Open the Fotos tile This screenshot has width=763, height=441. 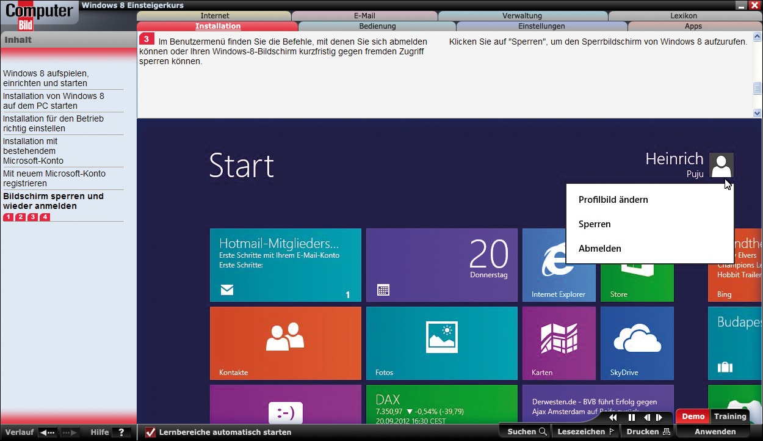click(x=442, y=343)
